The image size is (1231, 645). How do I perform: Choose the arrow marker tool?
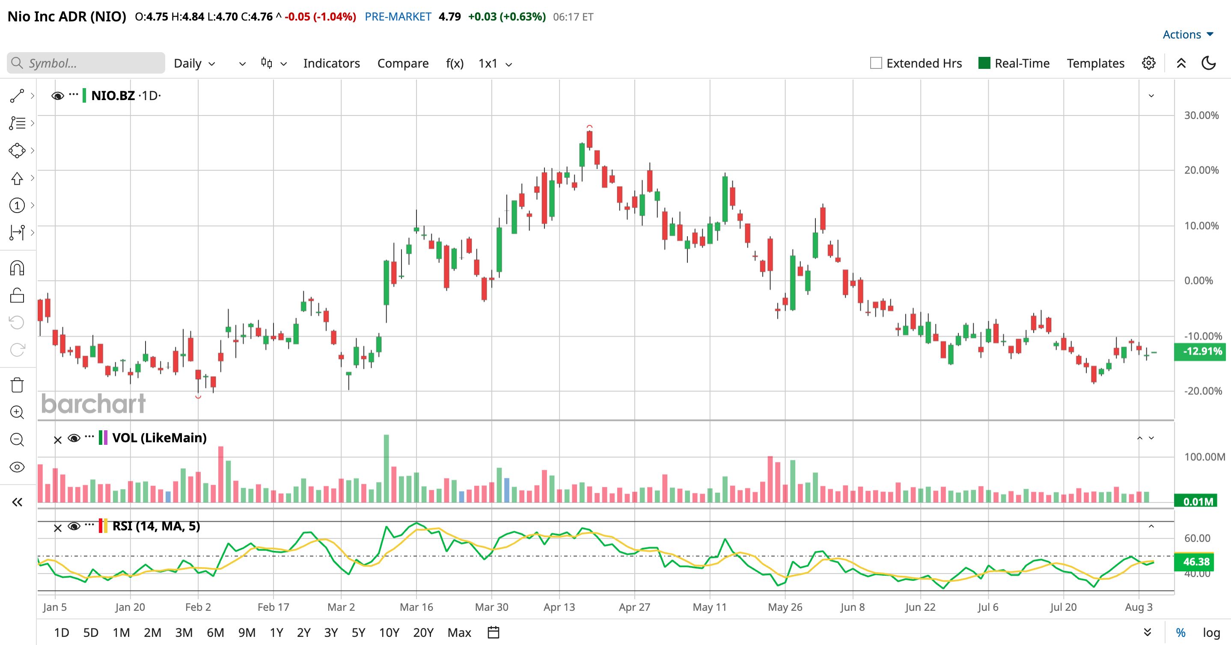coord(17,178)
